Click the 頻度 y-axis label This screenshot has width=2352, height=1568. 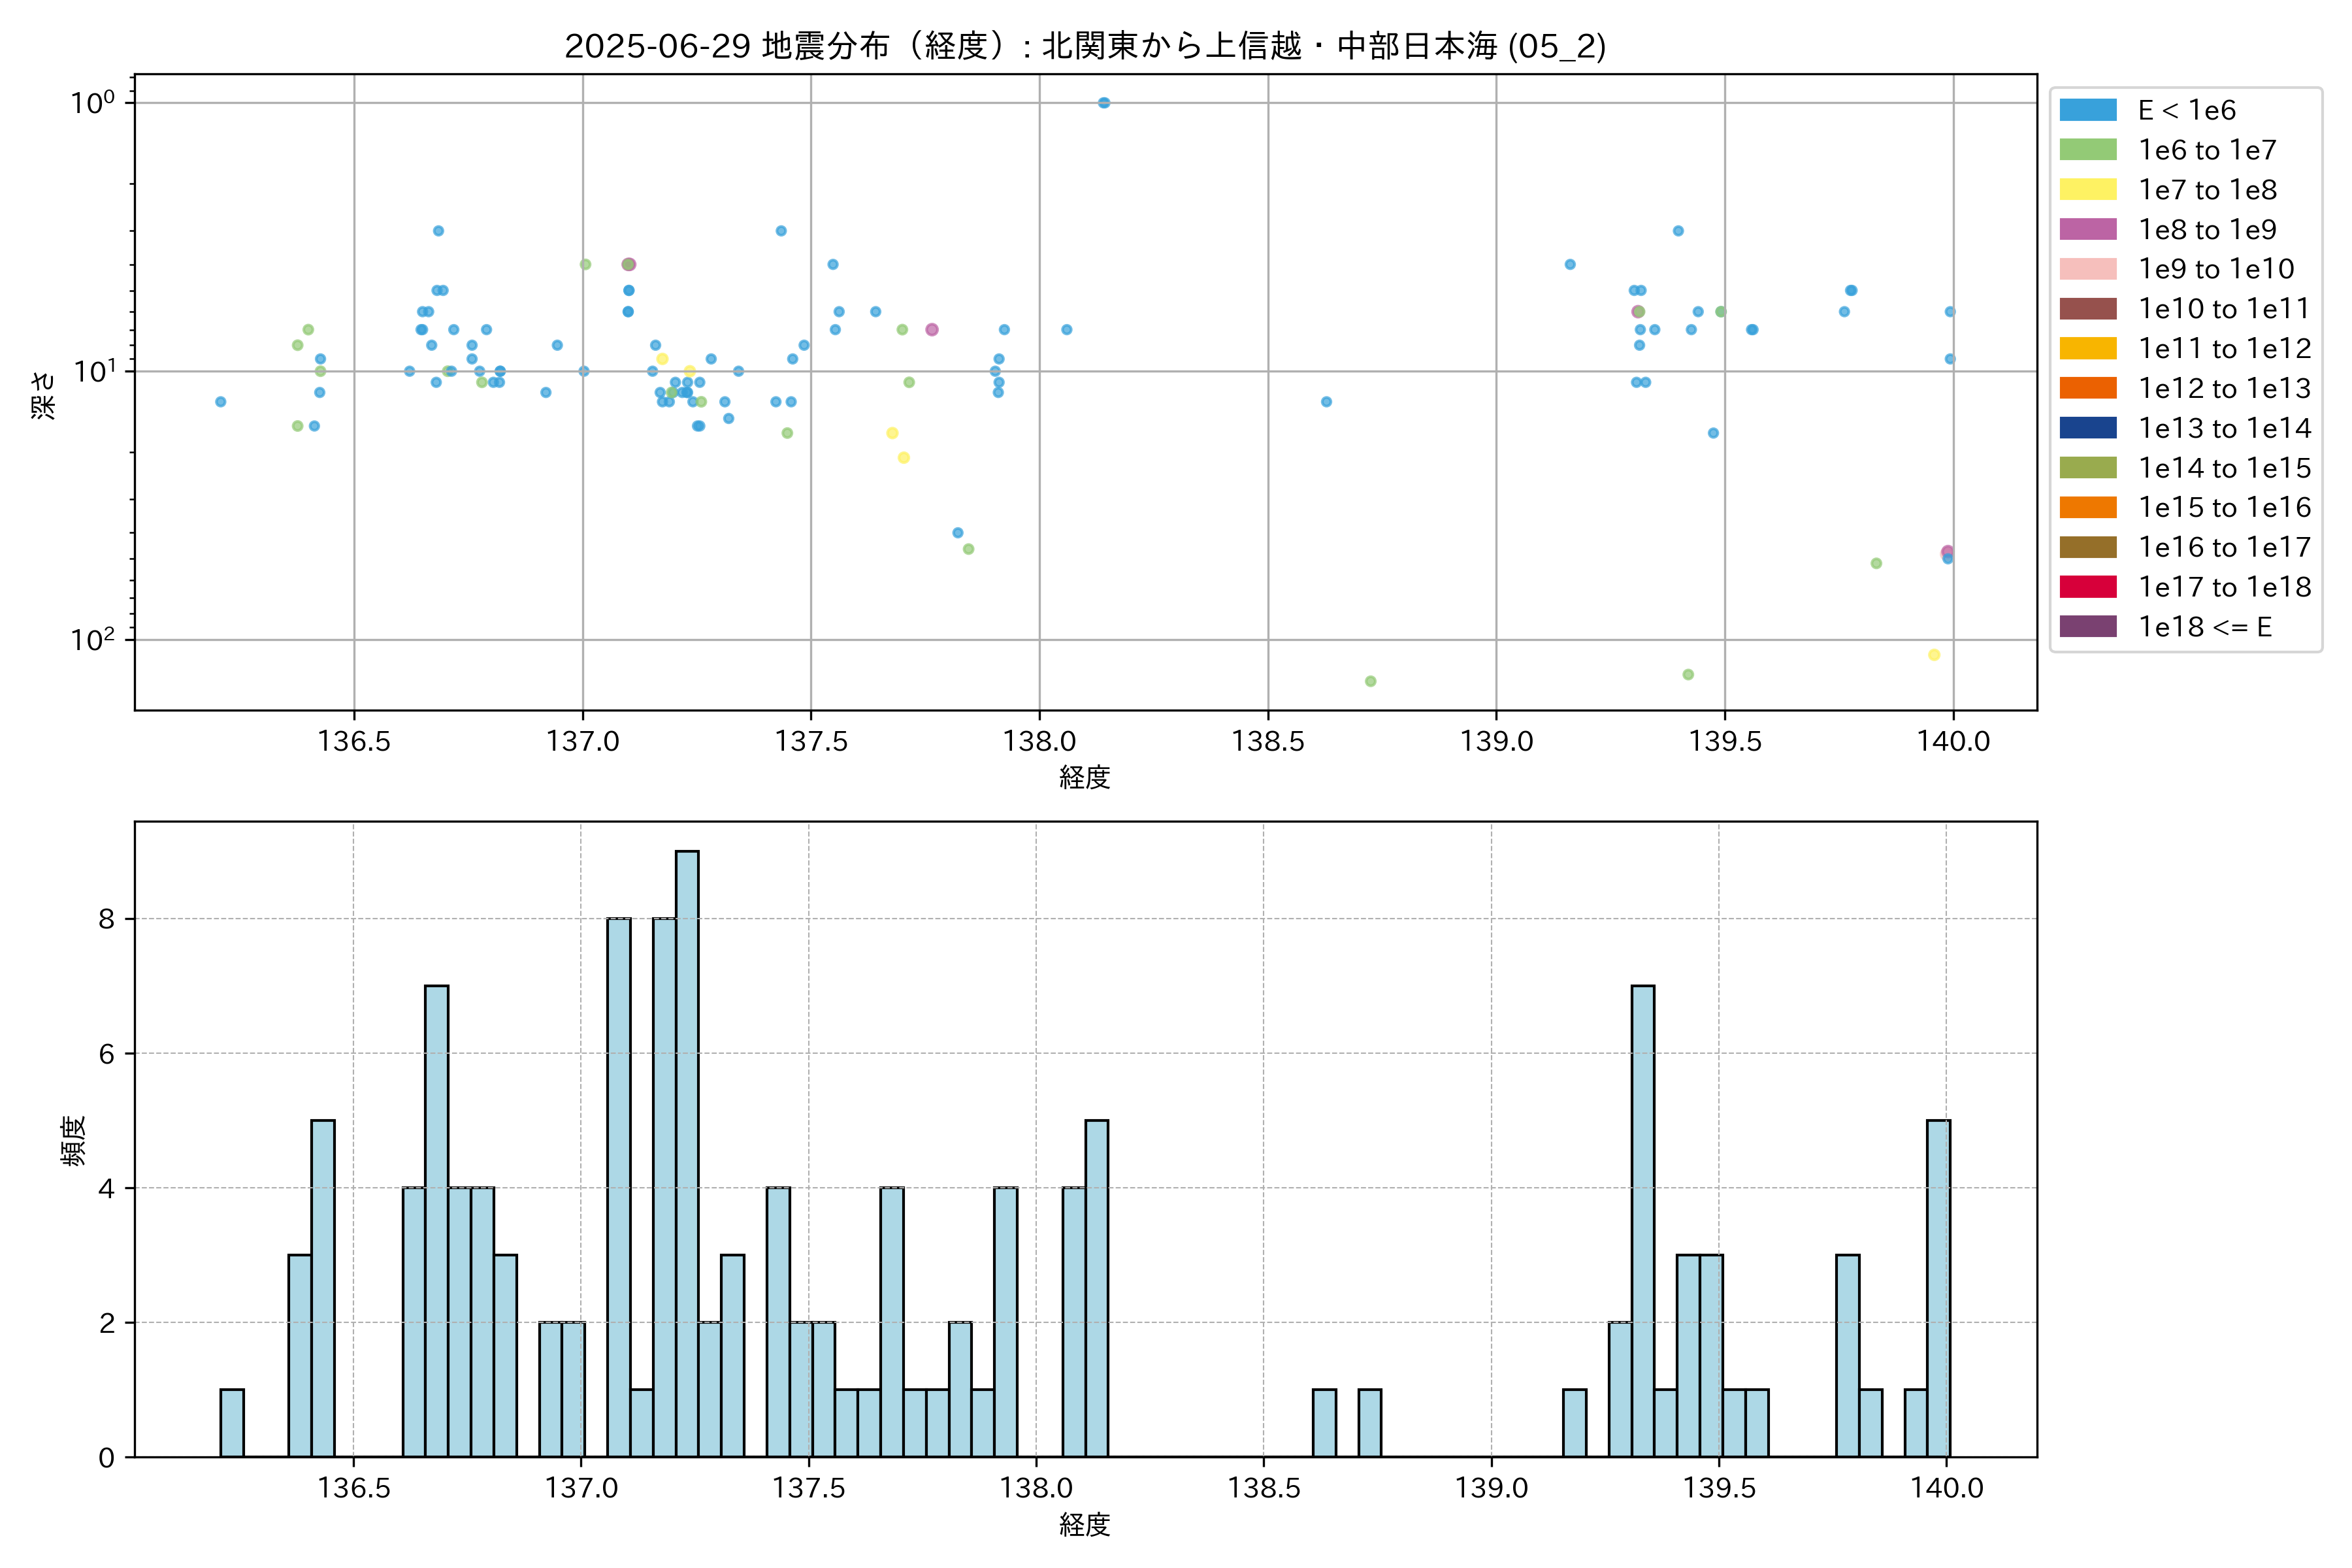click(74, 1140)
